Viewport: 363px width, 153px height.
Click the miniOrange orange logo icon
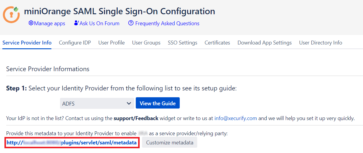tap(12, 15)
